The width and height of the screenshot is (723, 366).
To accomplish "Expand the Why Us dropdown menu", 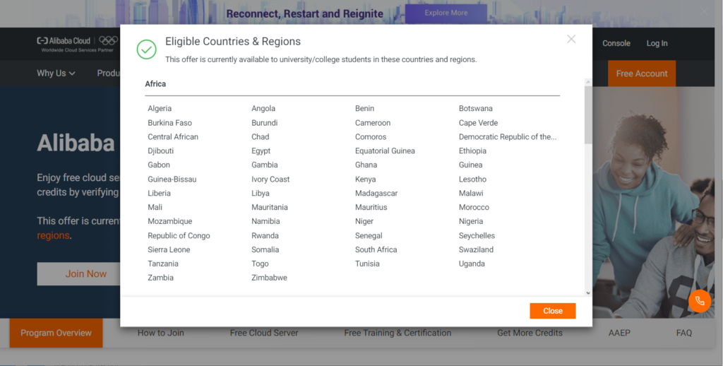I will coord(56,73).
